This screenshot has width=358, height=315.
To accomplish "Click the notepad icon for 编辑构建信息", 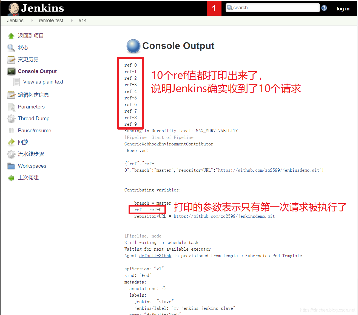I will click(11, 95).
